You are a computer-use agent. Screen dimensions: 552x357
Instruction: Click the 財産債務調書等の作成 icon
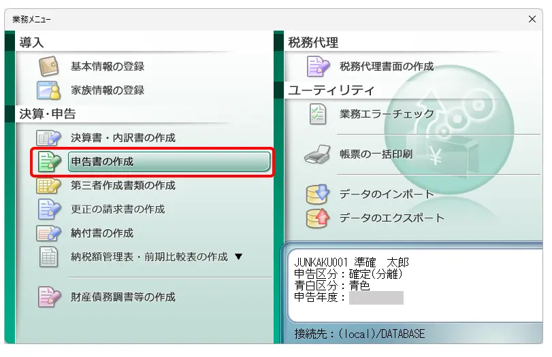point(49,297)
